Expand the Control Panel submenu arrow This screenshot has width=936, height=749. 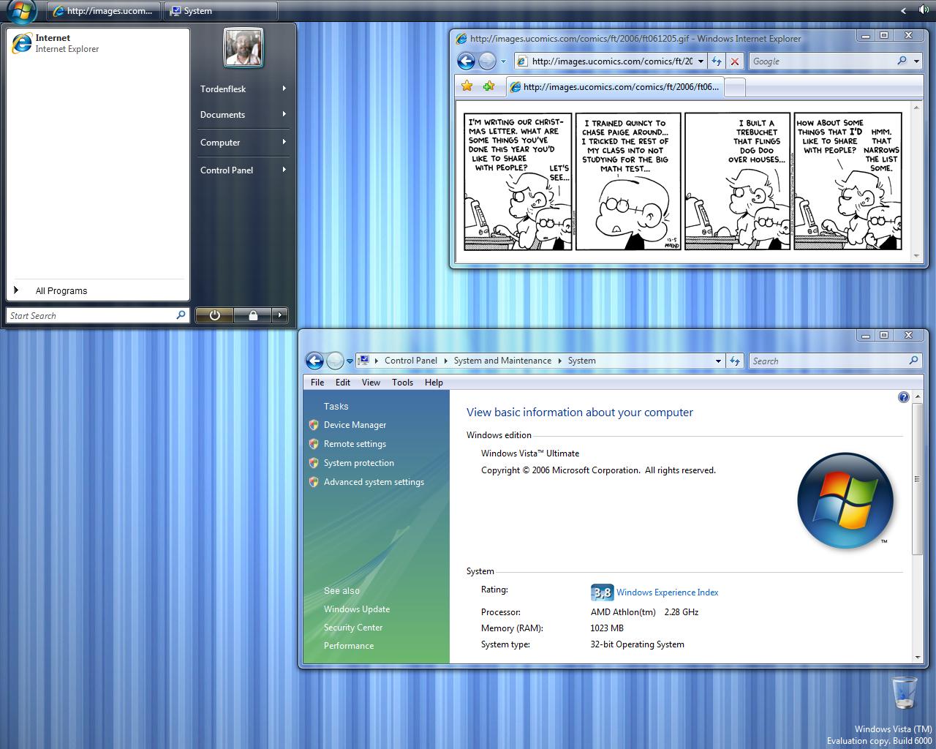point(284,170)
